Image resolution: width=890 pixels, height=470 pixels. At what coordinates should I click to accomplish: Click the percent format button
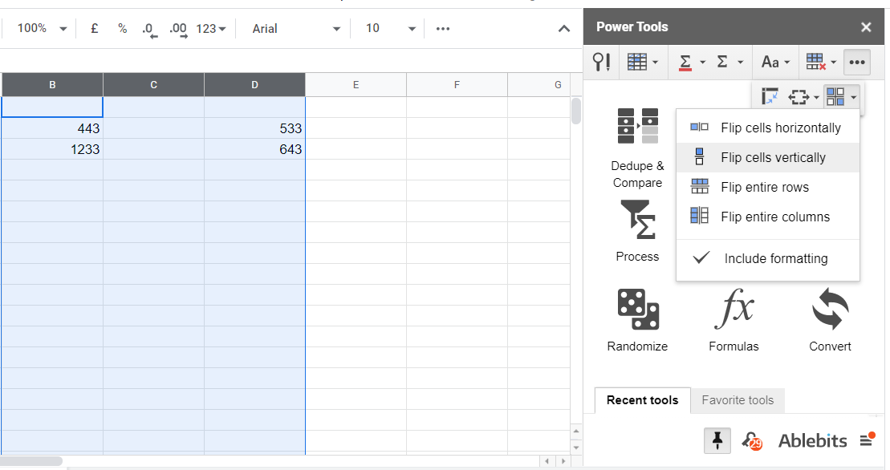pos(122,29)
